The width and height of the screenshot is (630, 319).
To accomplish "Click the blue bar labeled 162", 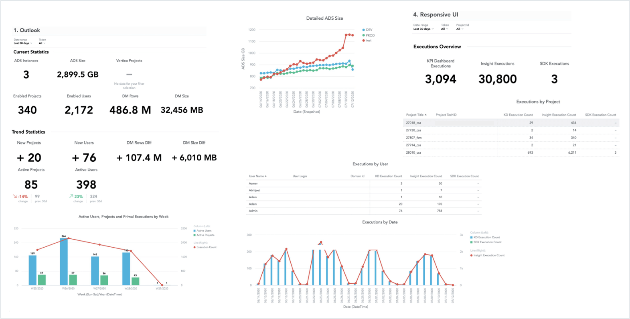I will point(95,271).
